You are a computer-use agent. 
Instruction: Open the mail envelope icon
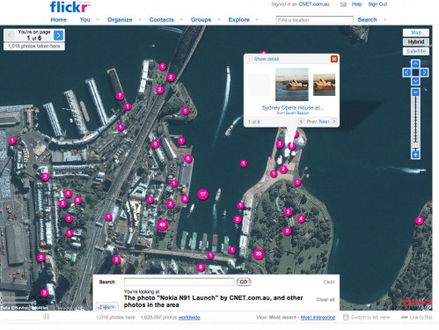click(x=343, y=4)
